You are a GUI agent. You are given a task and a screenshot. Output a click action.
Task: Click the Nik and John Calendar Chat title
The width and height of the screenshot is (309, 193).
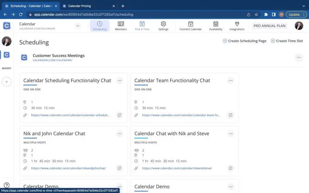click(x=54, y=133)
